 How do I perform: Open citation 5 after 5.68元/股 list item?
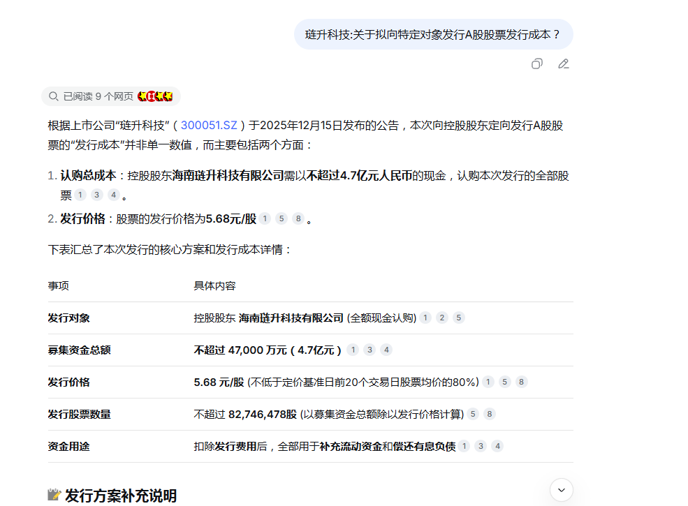(281, 218)
